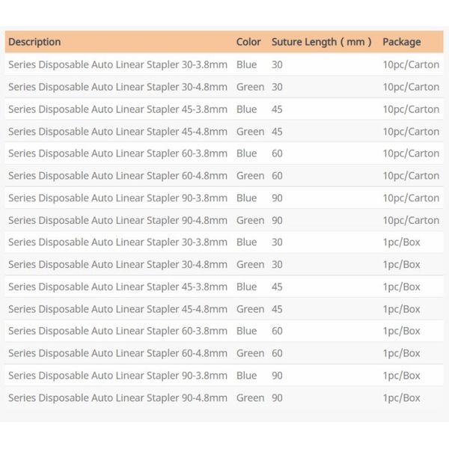
Task: Select Stapler 60-3.8mm description with 1pc/Box package
Action: pyautogui.click(x=117, y=331)
